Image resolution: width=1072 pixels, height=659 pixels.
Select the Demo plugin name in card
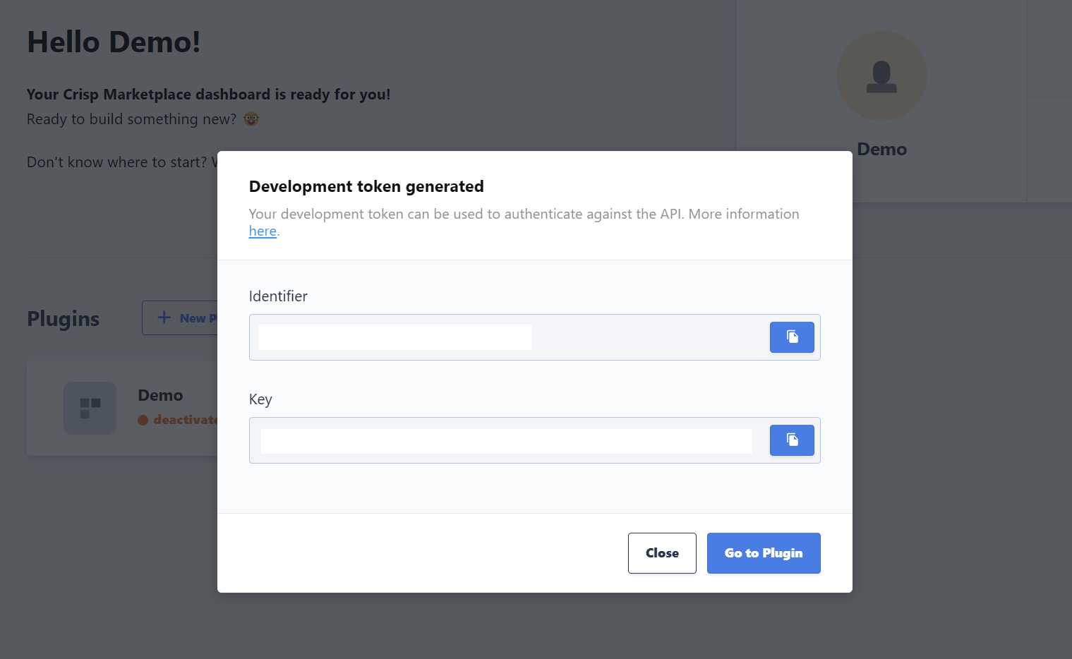tap(160, 396)
